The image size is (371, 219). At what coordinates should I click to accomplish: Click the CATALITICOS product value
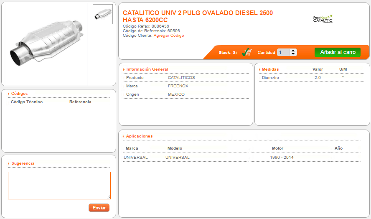pyautogui.click(x=181, y=78)
